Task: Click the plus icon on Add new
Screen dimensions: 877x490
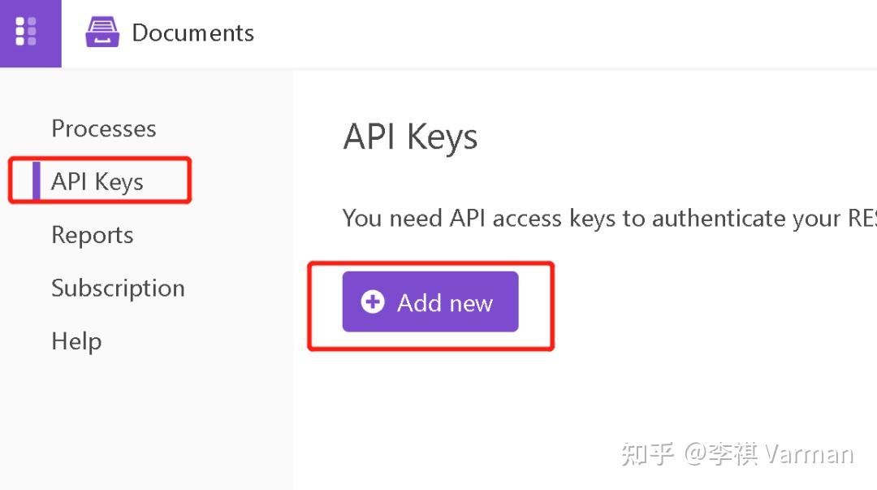Action: [373, 302]
